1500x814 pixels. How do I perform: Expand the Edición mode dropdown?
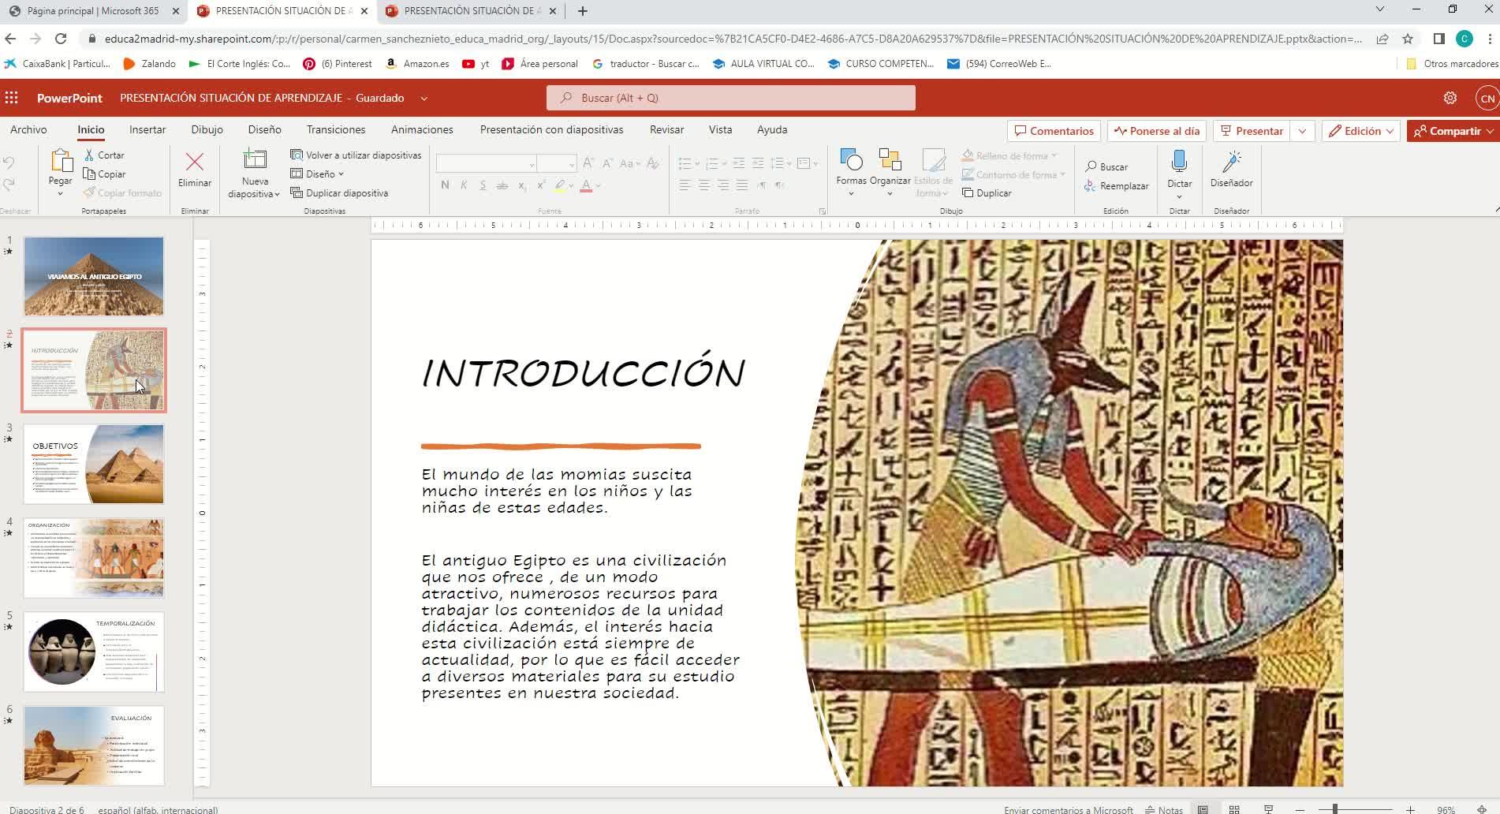click(x=1361, y=131)
